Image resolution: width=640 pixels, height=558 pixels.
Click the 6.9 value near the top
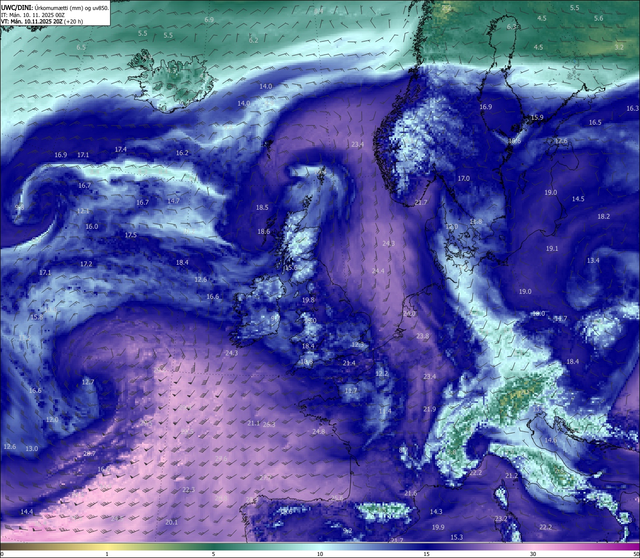[209, 20]
